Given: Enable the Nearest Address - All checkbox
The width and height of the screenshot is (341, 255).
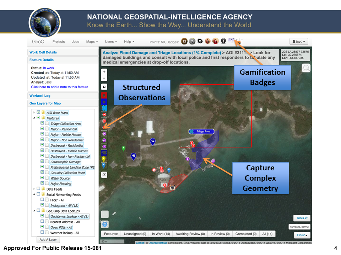Looking at the screenshot, I should coord(42,221).
